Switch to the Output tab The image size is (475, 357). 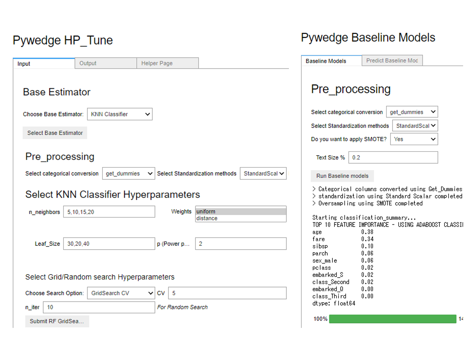[x=105, y=63]
